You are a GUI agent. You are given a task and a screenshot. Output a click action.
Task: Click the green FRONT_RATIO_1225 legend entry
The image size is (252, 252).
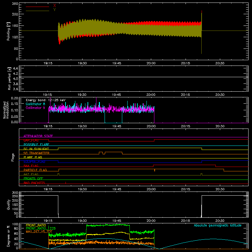pyautogui.click(x=41, y=228)
